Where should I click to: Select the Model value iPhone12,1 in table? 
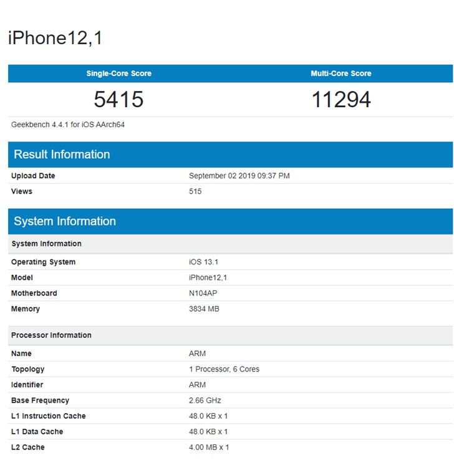(208, 277)
